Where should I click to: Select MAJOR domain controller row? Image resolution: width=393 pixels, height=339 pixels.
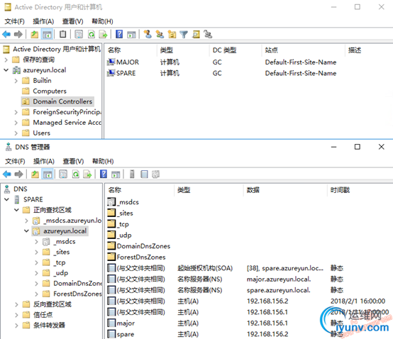222,62
